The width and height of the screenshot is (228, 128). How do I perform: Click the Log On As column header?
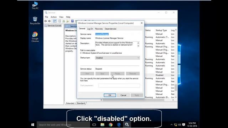click(x=173, y=30)
